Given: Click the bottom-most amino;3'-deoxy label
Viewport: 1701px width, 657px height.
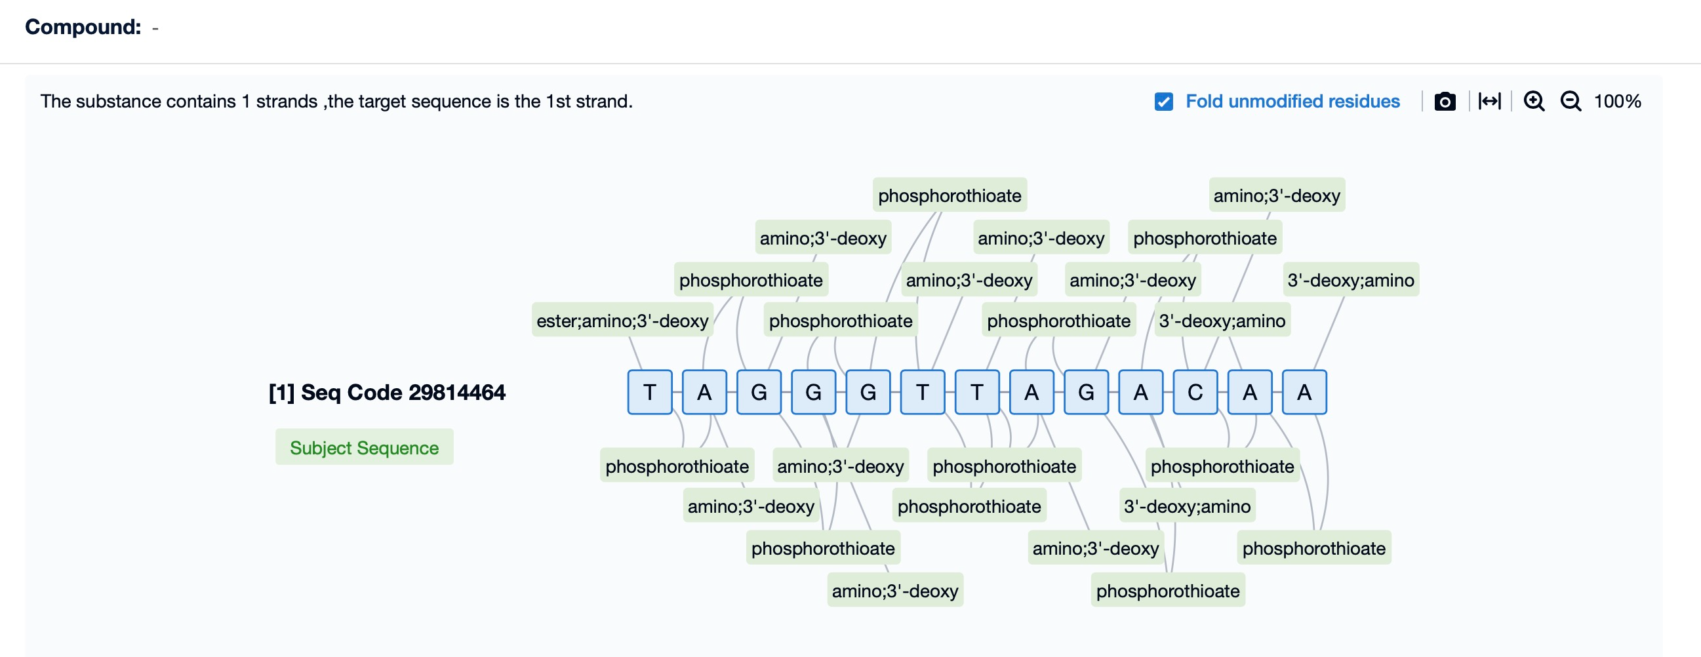Looking at the screenshot, I should coord(894,591).
